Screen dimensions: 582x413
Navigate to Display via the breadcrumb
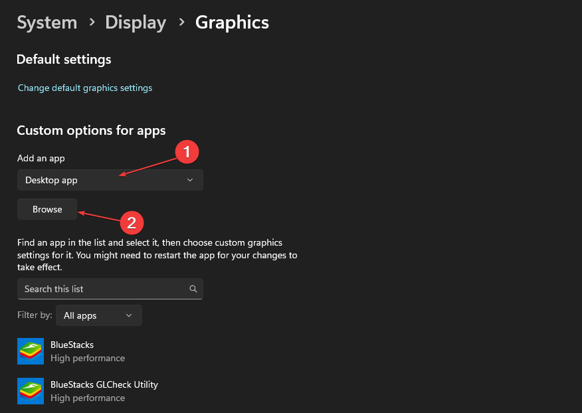coord(136,22)
